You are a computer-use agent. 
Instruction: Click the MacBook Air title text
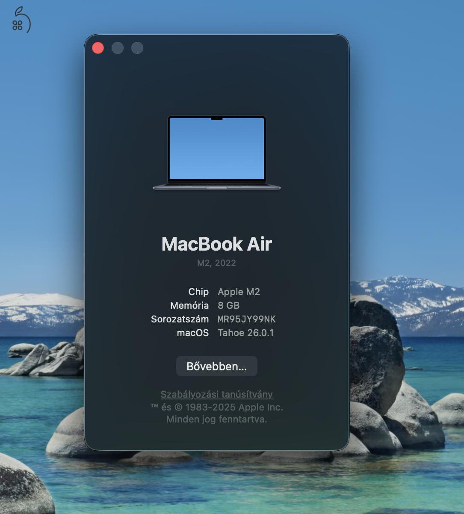tap(216, 244)
